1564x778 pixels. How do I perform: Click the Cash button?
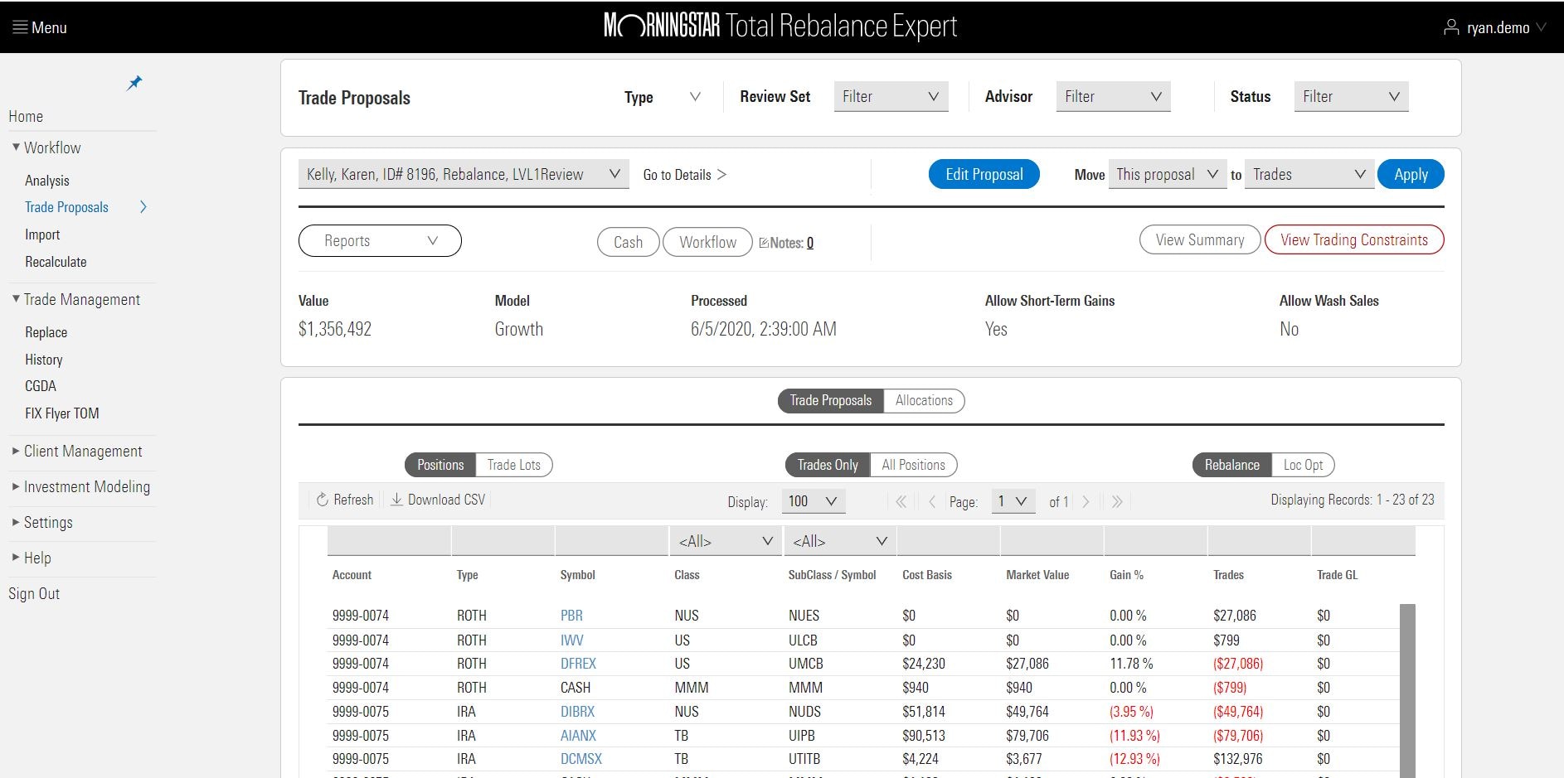click(628, 242)
